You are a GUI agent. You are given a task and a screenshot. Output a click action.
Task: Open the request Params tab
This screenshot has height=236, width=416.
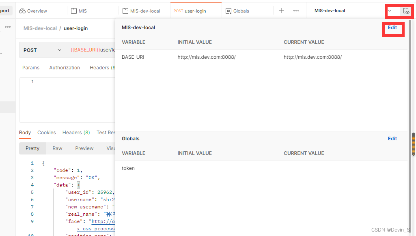(31, 68)
